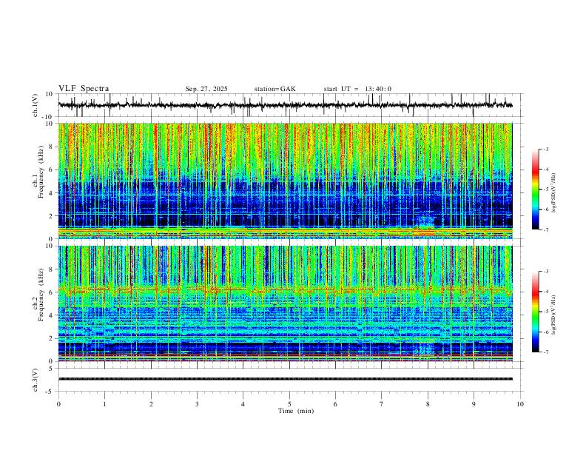586x453 pixels.
Task: Click the ch.1 colorbar PSD label
Action: click(x=553, y=192)
